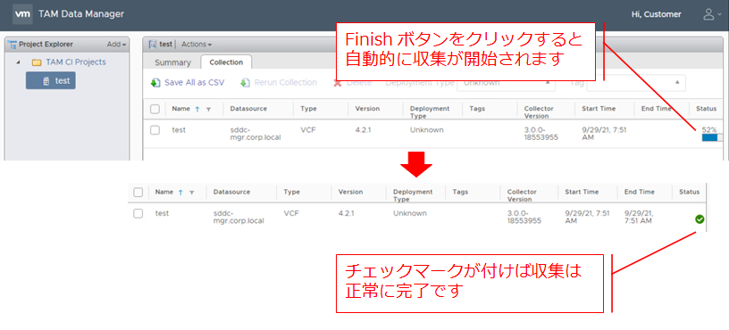Click the End Time header, lower table

click(640, 192)
